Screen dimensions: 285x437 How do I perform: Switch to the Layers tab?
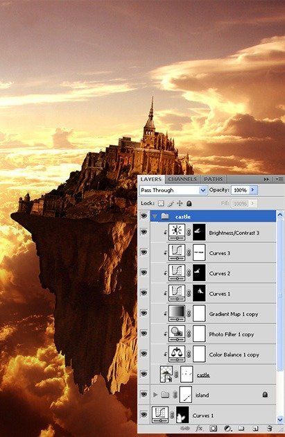pyautogui.click(x=151, y=179)
